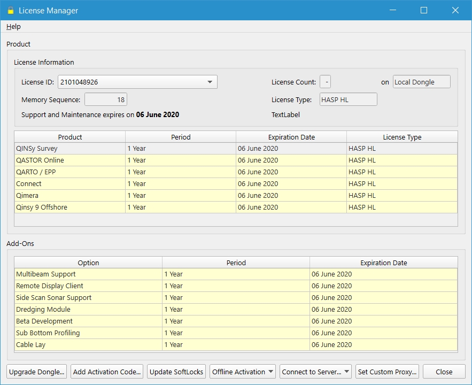
Task: Select the Cable Lay add-on row
Action: pyautogui.click(x=88, y=345)
